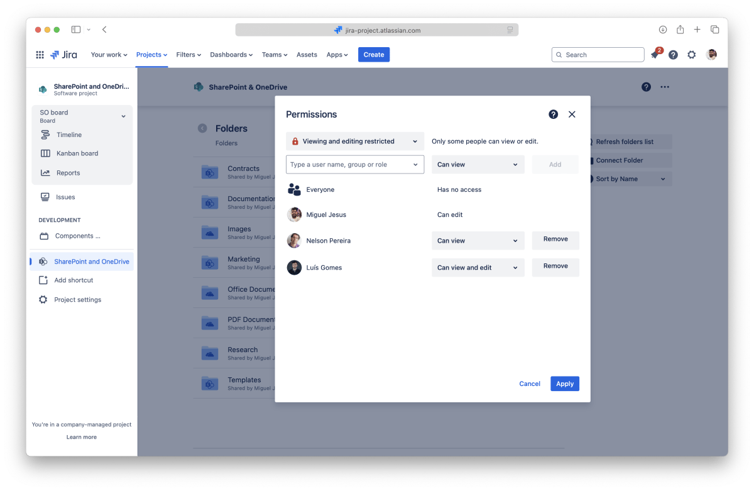Close the Permissions dialog with X
The image size is (754, 491).
(x=572, y=114)
